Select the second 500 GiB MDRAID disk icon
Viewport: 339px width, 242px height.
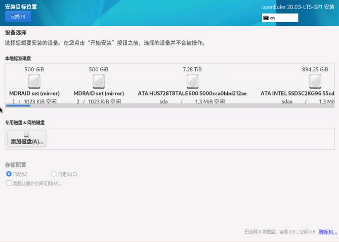click(99, 81)
